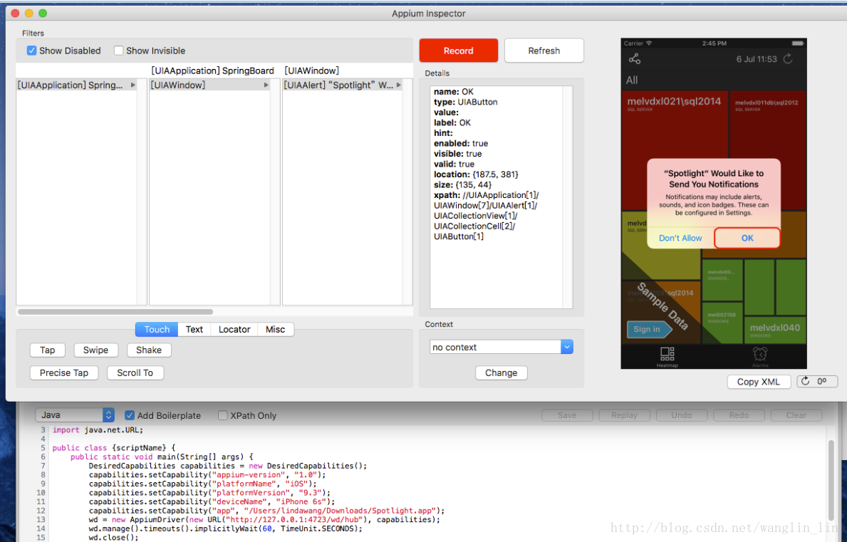Click the mel602158 heatmap tile
Viewport: 847px width, 542px height.
(x=722, y=323)
